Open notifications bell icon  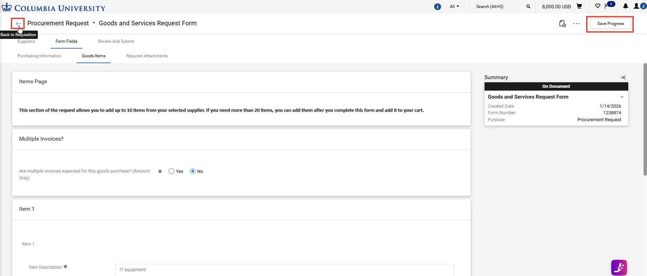tap(625, 6)
